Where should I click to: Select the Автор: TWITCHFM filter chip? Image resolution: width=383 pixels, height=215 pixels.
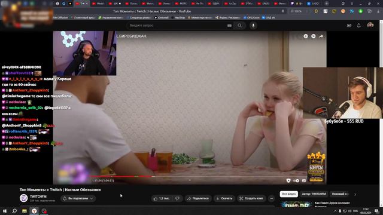[314, 194]
